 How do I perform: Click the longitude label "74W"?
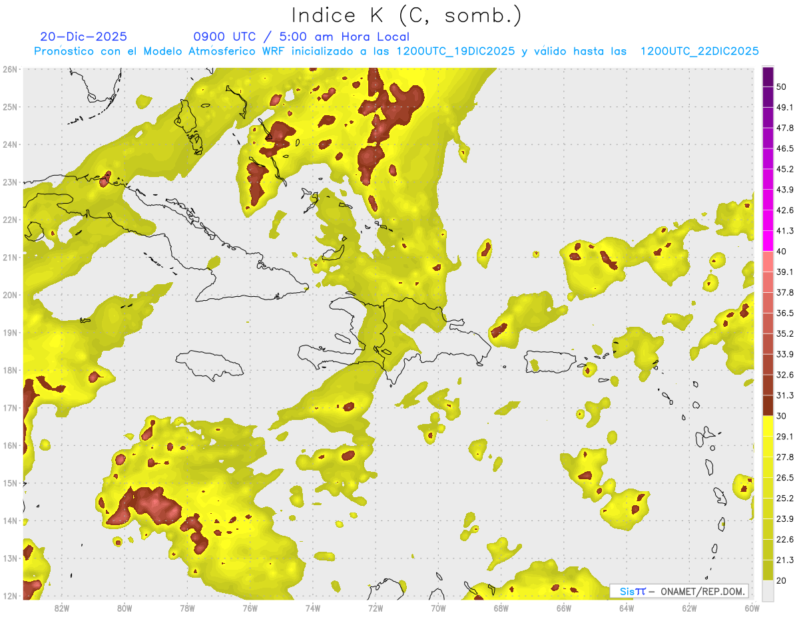(x=313, y=608)
